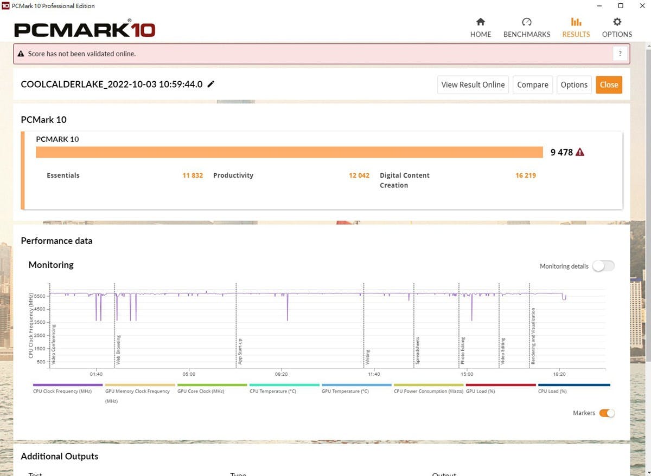The height and width of the screenshot is (476, 651).
Task: Click the App Start-up chart marker
Action: pyautogui.click(x=240, y=351)
